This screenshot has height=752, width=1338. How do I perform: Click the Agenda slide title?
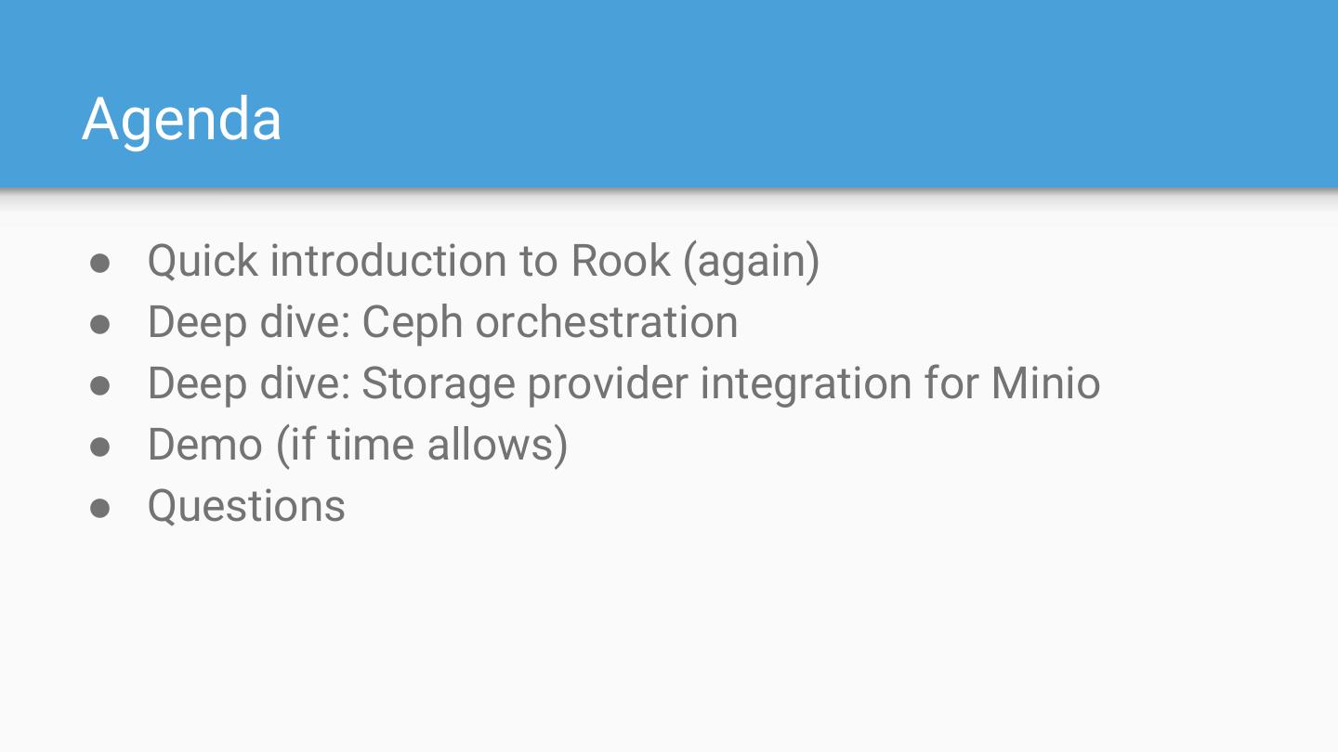pos(182,119)
